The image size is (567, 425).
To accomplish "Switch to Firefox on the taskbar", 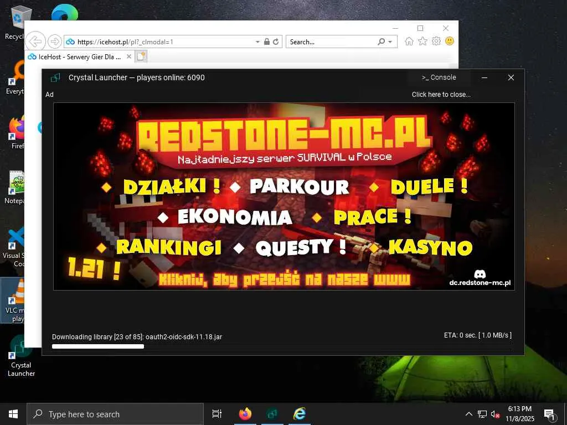I will (x=245, y=414).
